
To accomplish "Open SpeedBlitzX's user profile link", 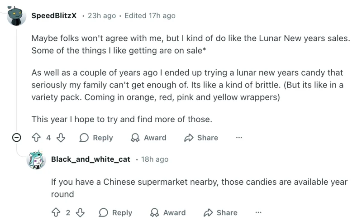I will (54, 15).
